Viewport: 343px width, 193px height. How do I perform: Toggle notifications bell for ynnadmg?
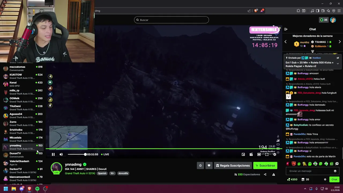(x=200, y=166)
